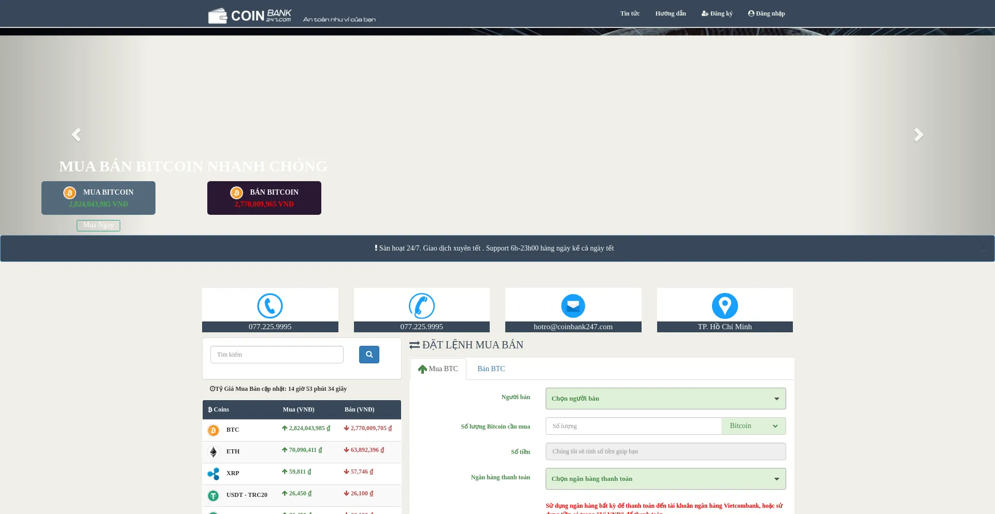This screenshot has width=995, height=514.
Task: Open Hướng dẫn menu item
Action: click(x=670, y=13)
